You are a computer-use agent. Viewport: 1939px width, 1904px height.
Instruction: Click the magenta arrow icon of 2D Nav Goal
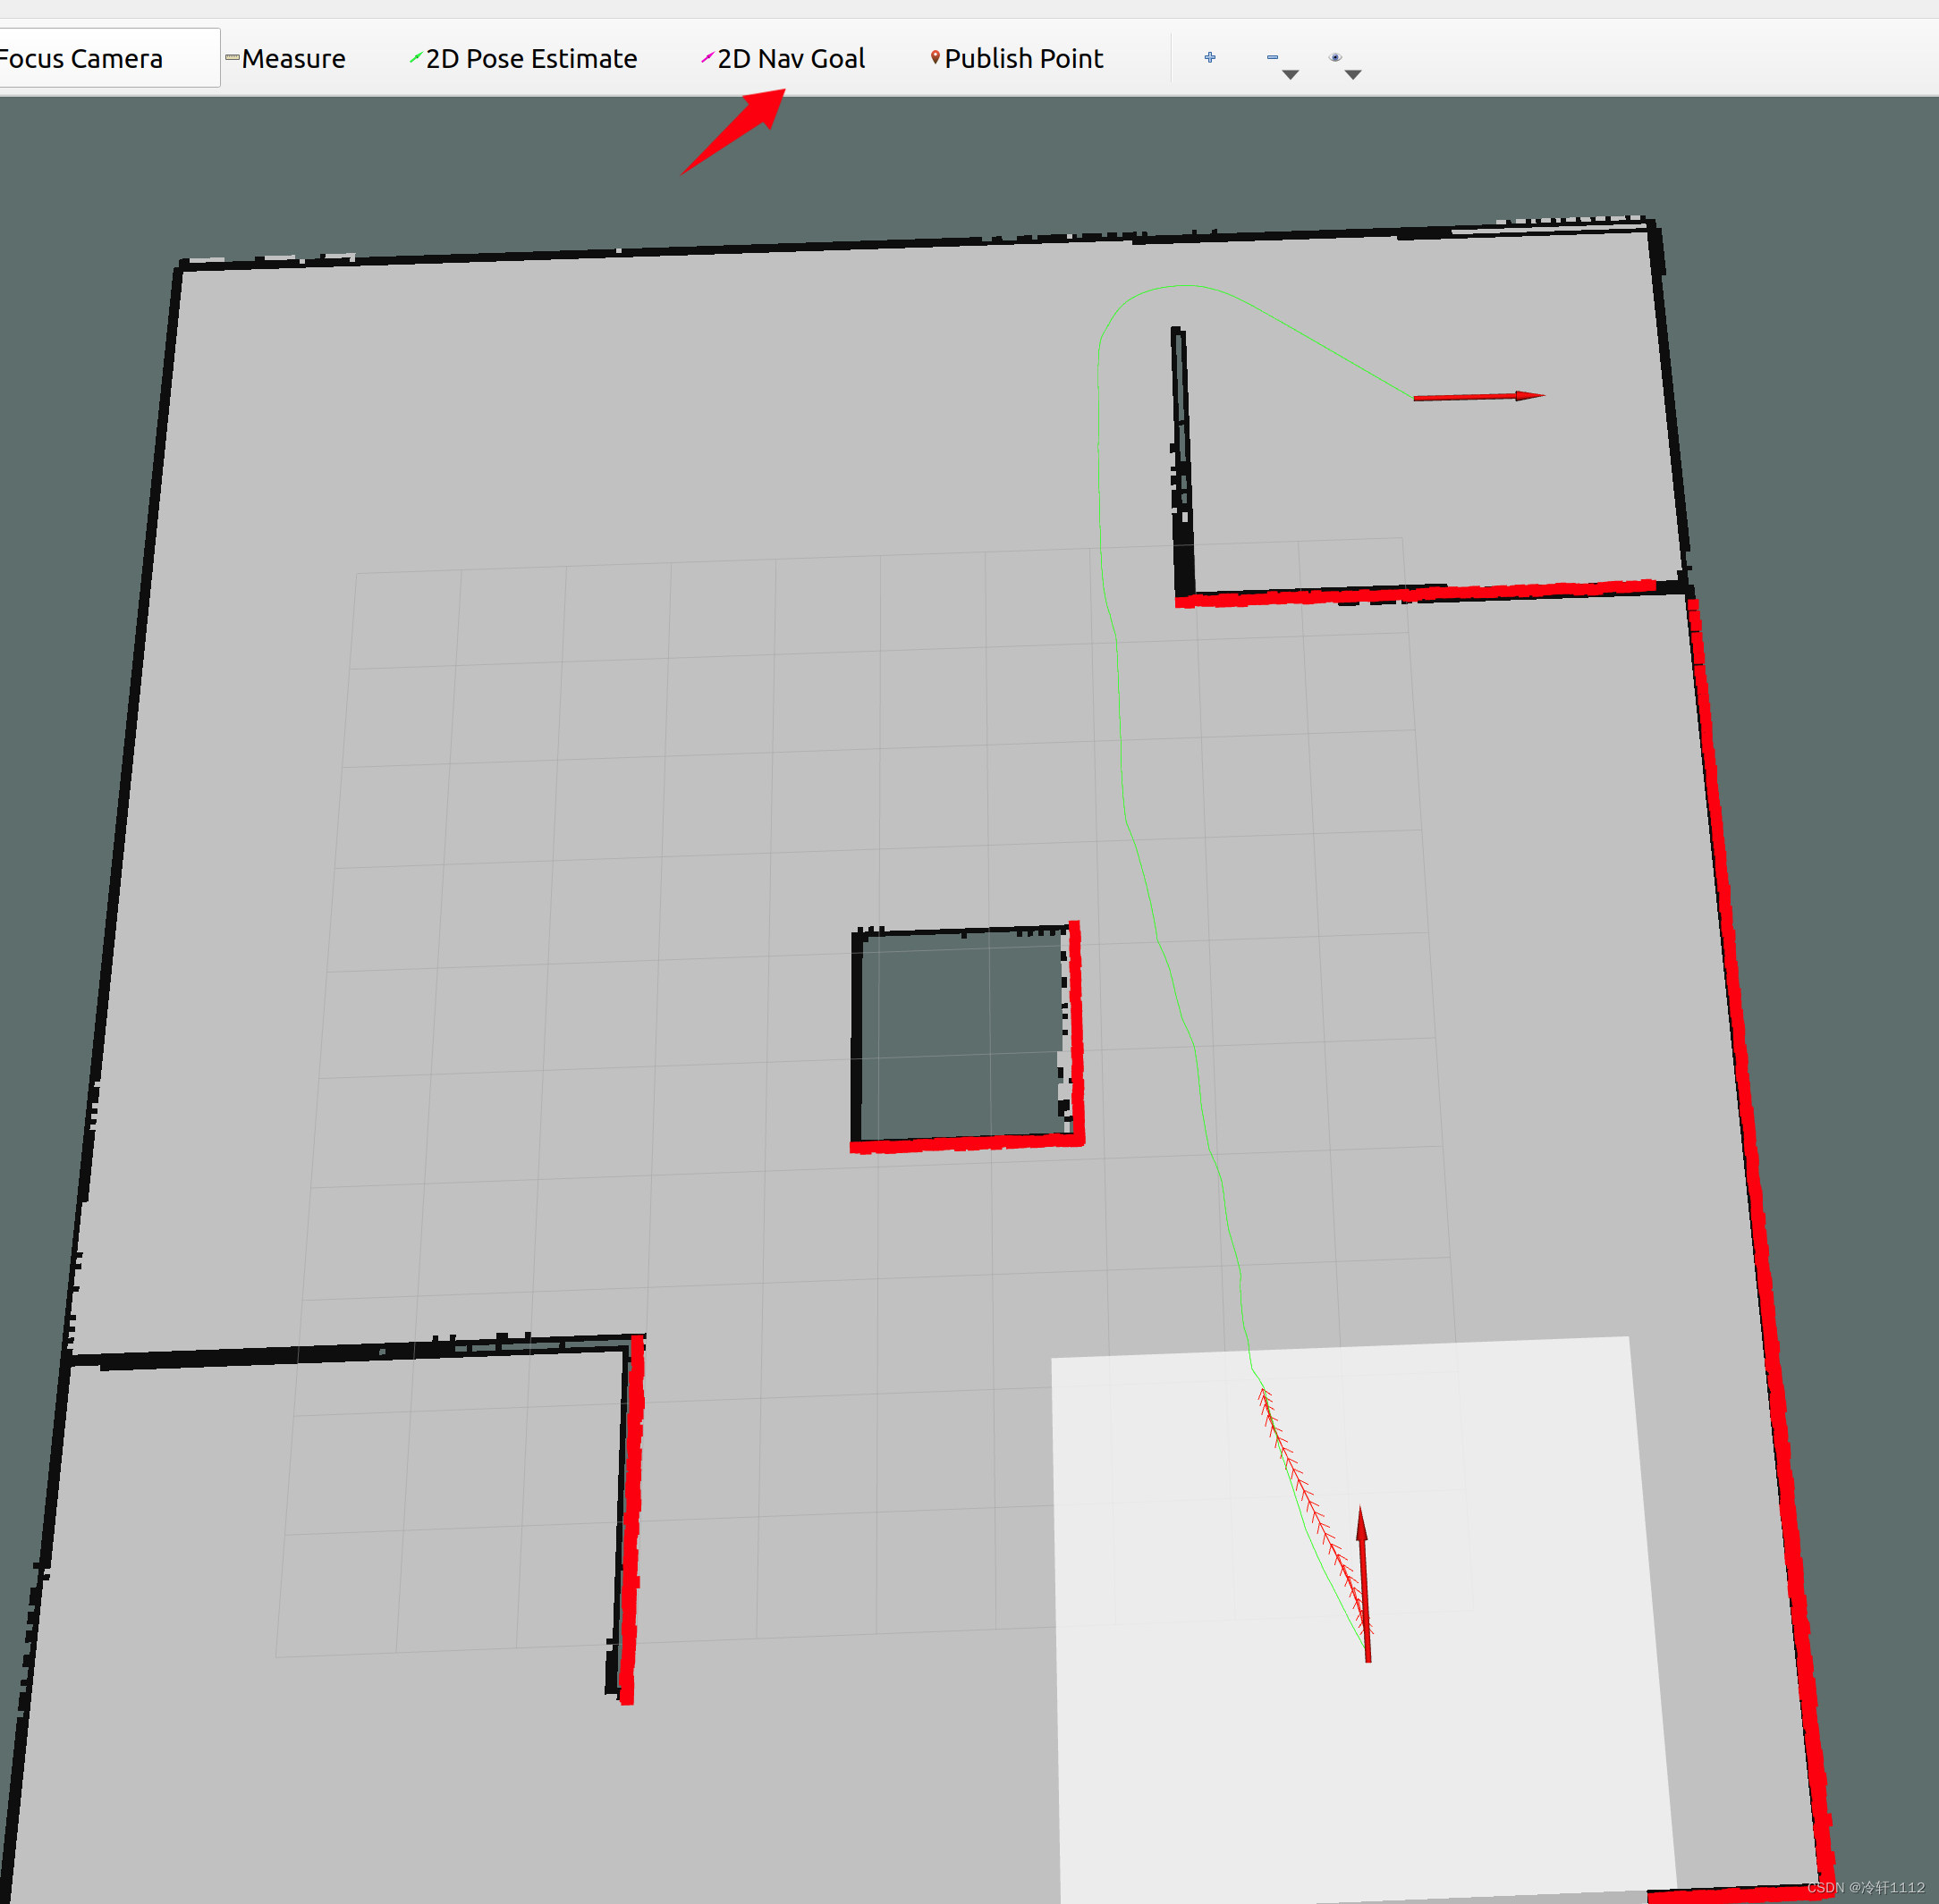pyautogui.click(x=707, y=58)
